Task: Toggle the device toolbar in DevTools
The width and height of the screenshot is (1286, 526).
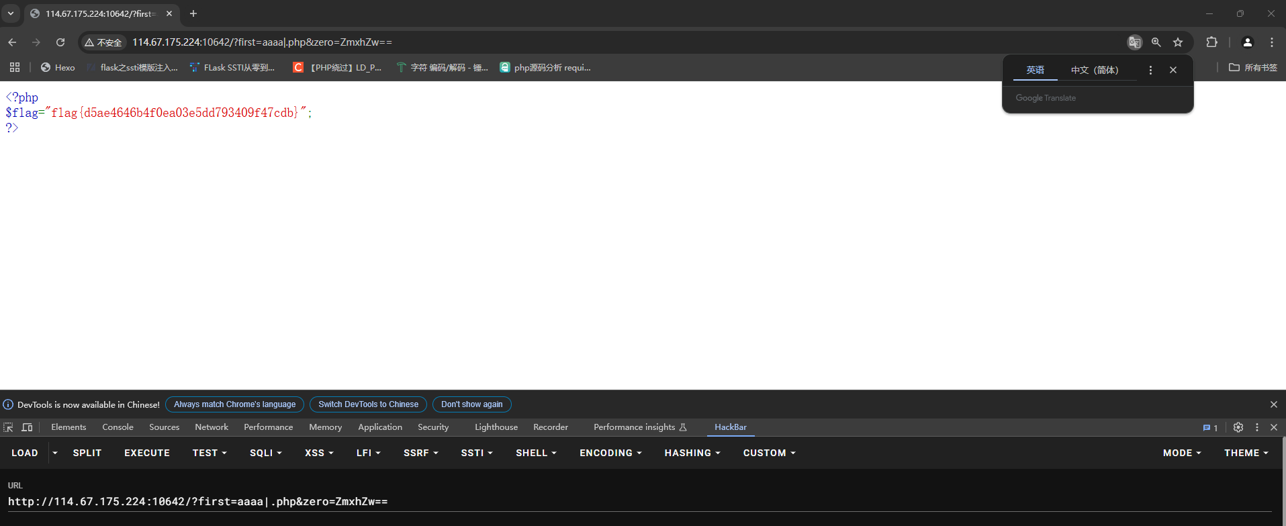Action: [27, 427]
